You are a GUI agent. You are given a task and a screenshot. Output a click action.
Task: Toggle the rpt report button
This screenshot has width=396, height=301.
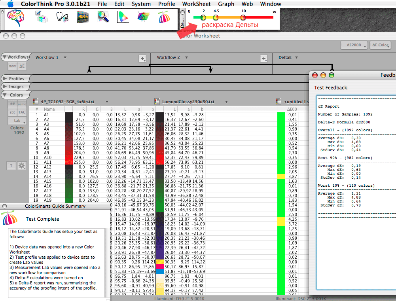[12, 112]
